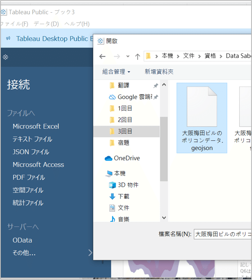
Task: Connect to Microsoft Excel
Action: pos(36,126)
